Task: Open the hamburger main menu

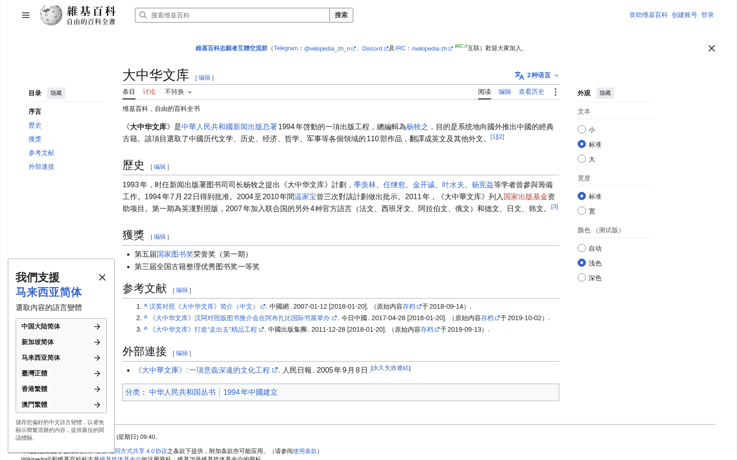Action: point(26,15)
